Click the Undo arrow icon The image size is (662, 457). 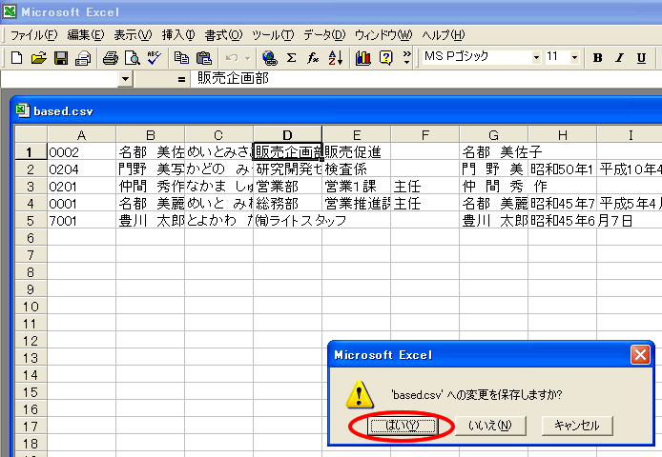coord(232,58)
